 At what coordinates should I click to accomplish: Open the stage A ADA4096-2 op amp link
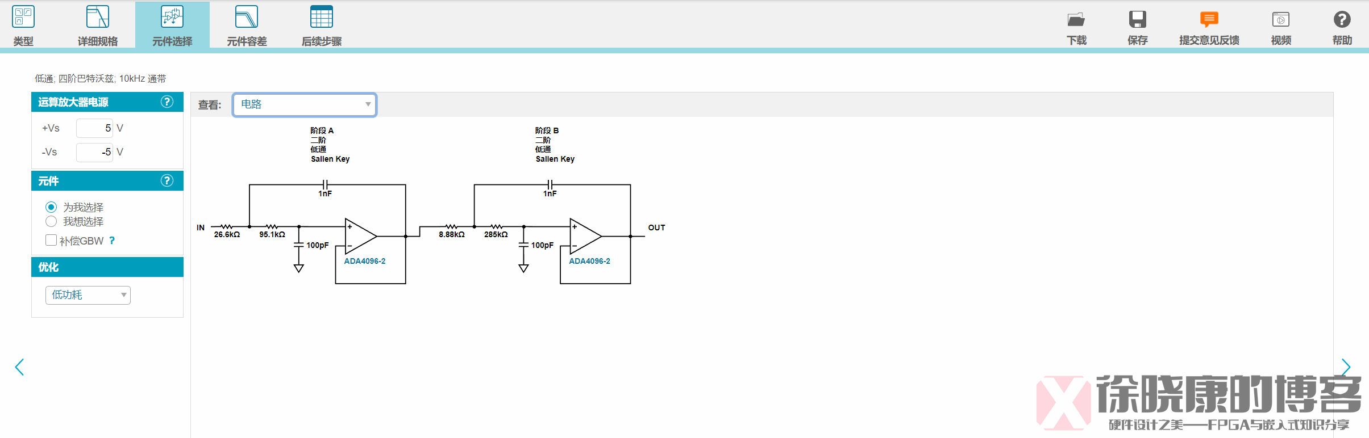point(365,261)
